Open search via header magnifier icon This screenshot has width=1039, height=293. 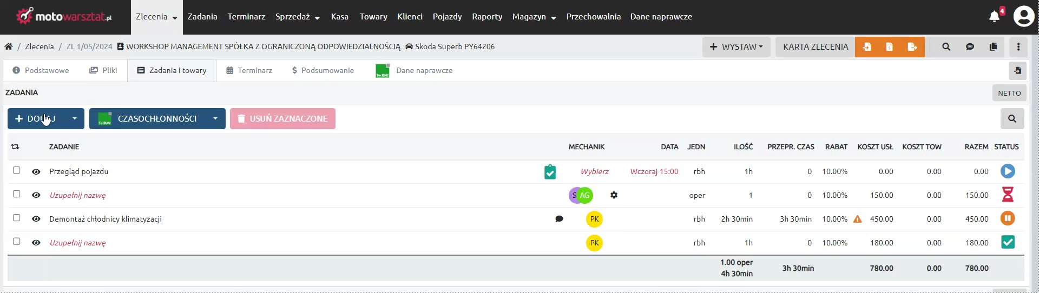pyautogui.click(x=946, y=47)
